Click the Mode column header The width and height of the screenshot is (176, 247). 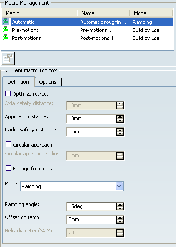pyautogui.click(x=151, y=13)
